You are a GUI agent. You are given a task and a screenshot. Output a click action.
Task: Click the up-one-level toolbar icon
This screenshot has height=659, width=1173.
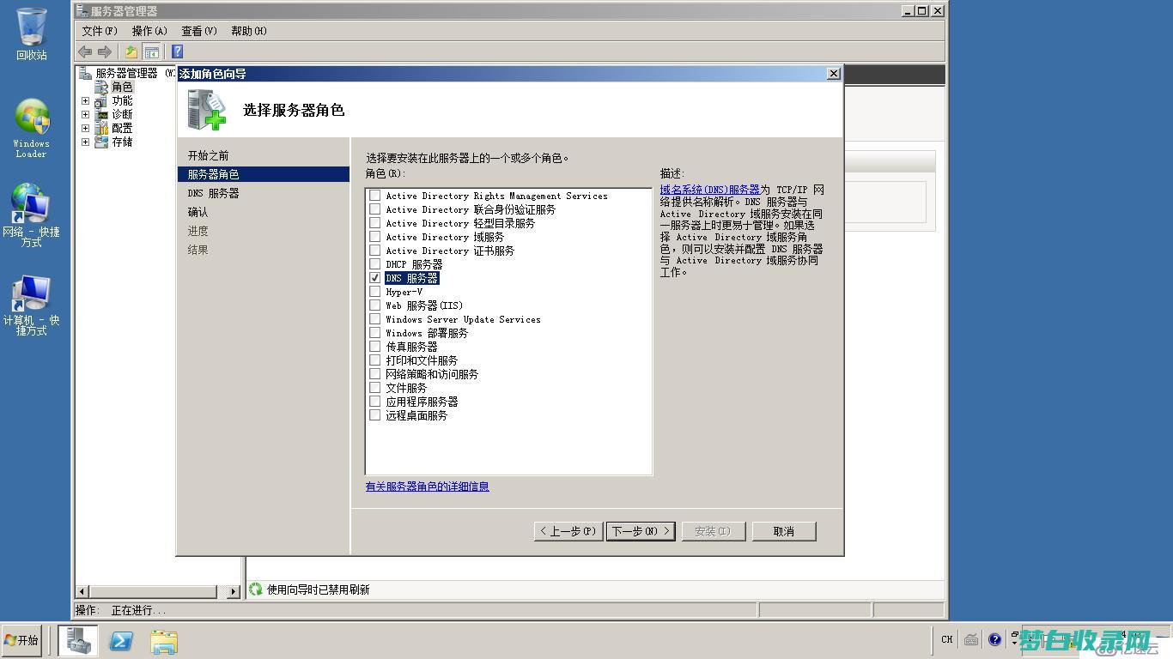pyautogui.click(x=131, y=51)
